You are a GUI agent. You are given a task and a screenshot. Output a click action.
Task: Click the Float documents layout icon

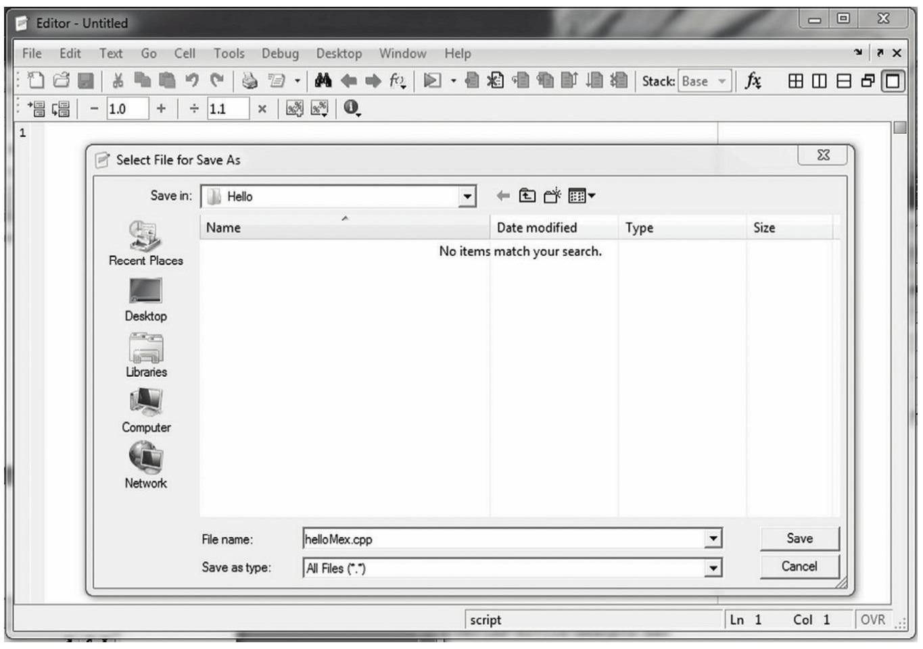point(868,81)
